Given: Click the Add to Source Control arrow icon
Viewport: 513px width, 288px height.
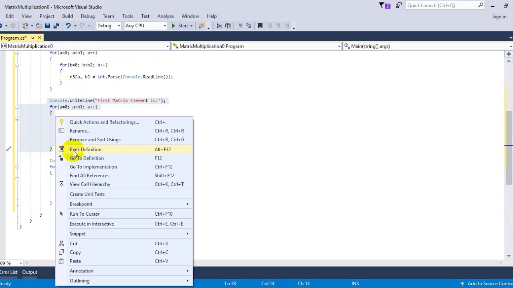Looking at the screenshot, I should (x=462, y=284).
